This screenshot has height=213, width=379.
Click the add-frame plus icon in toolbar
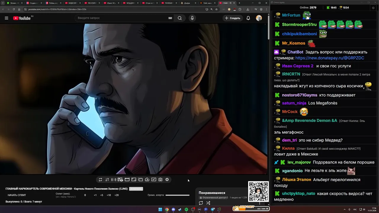point(154,180)
